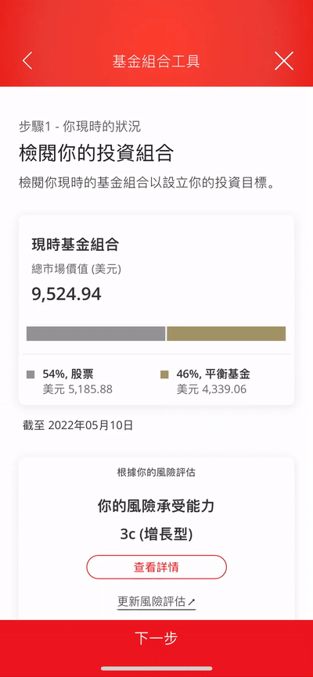This screenshot has width=313, height=677.
Task: Select the gold balanced fund bar segment
Action: coord(227,334)
